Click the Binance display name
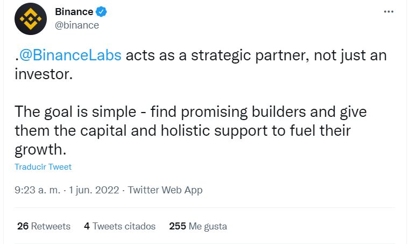The height and width of the screenshot is (244, 410). point(74,12)
